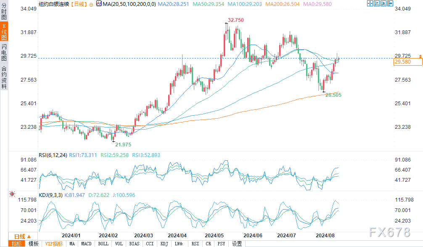
Task: Click the RSI2:59.258 value
Action: coord(115,155)
